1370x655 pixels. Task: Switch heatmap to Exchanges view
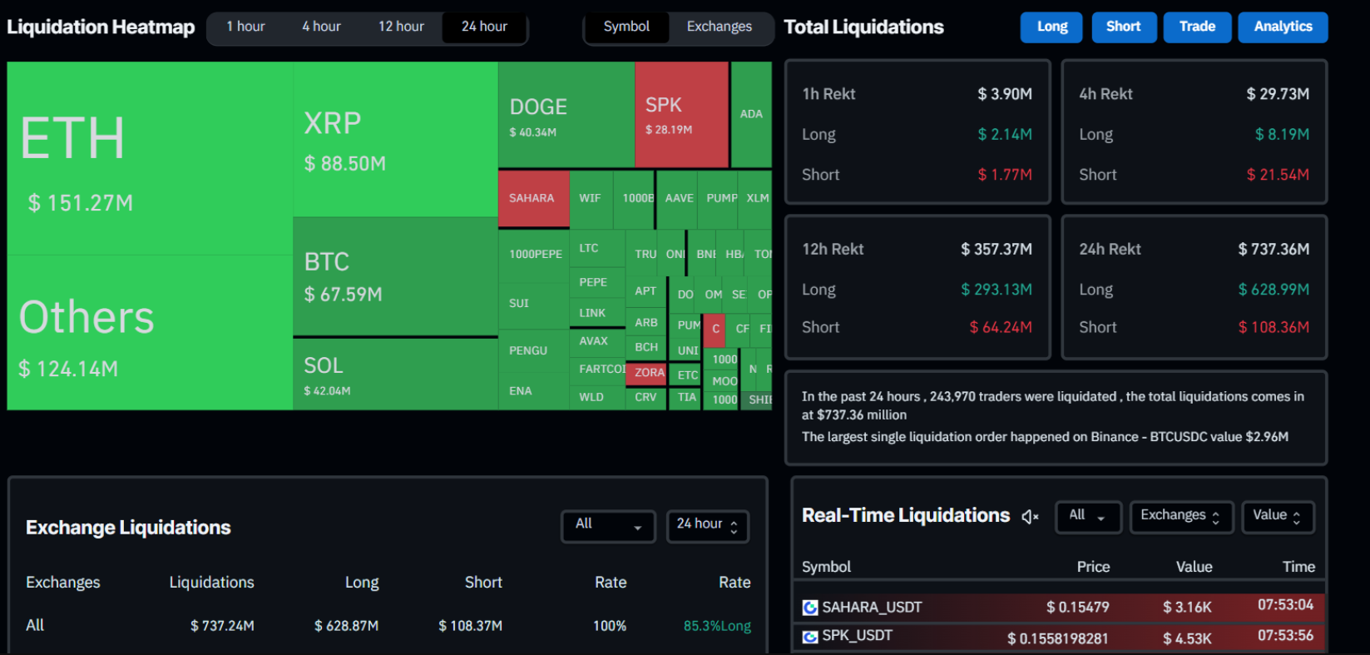point(719,27)
